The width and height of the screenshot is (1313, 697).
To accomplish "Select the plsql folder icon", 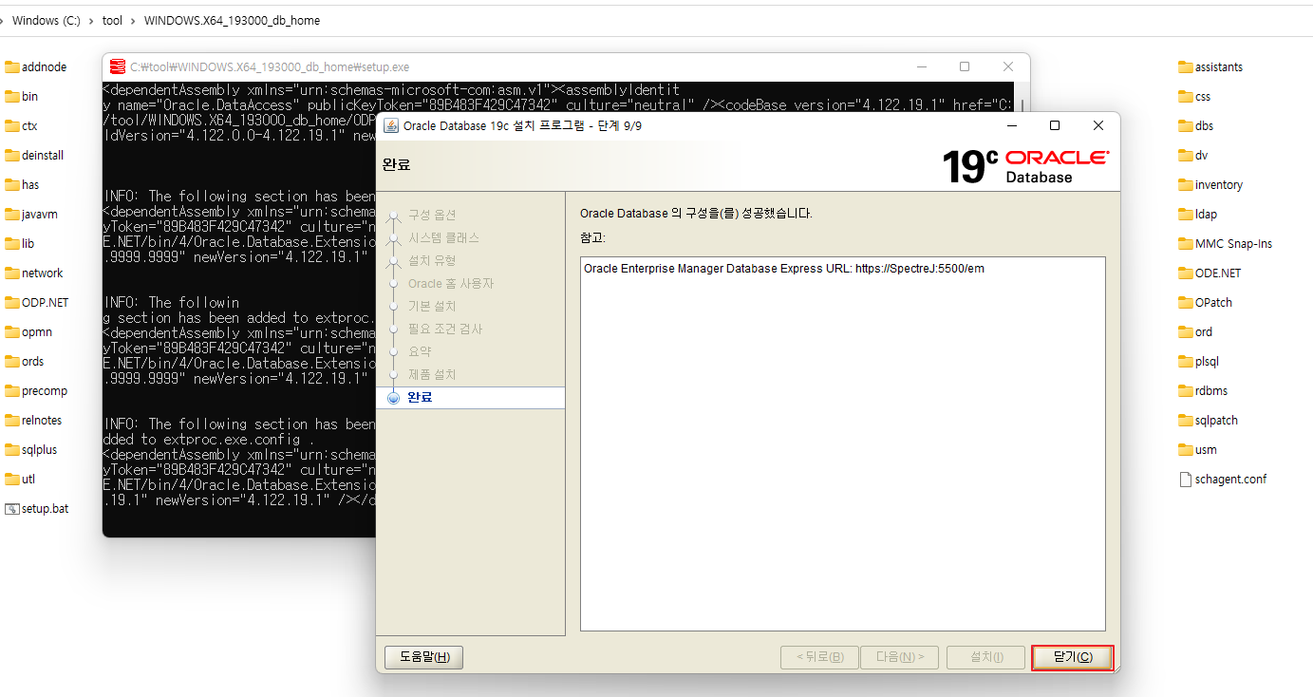I will 1186,362.
